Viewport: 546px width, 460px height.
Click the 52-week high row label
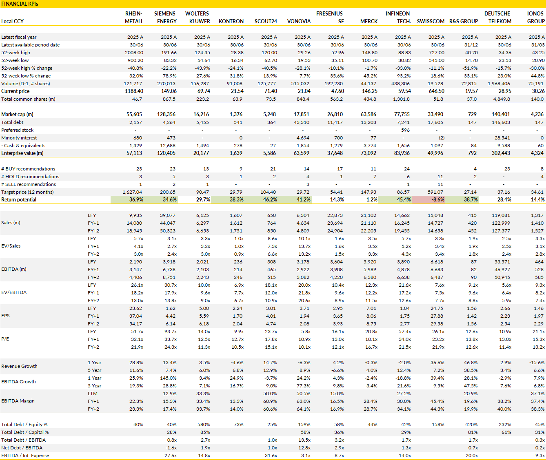click(x=16, y=53)
